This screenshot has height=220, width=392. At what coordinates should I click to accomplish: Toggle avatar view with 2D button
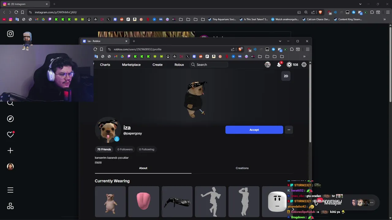point(286,76)
